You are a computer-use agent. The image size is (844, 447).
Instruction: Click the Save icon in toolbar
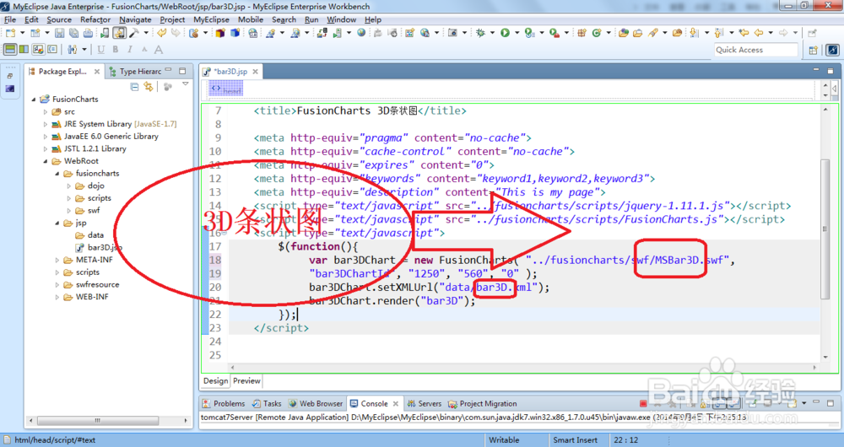click(59, 33)
